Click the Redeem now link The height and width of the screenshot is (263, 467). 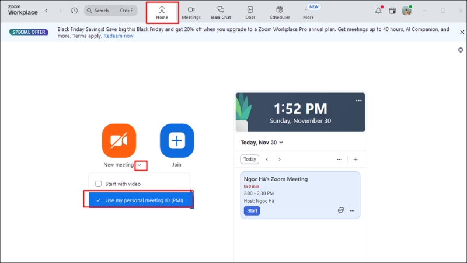(x=119, y=36)
